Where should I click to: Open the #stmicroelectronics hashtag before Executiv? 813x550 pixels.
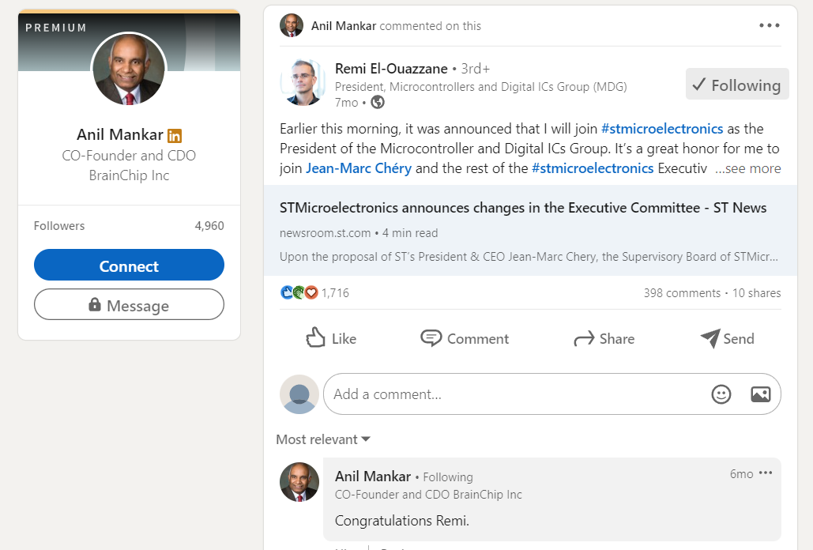tap(593, 168)
